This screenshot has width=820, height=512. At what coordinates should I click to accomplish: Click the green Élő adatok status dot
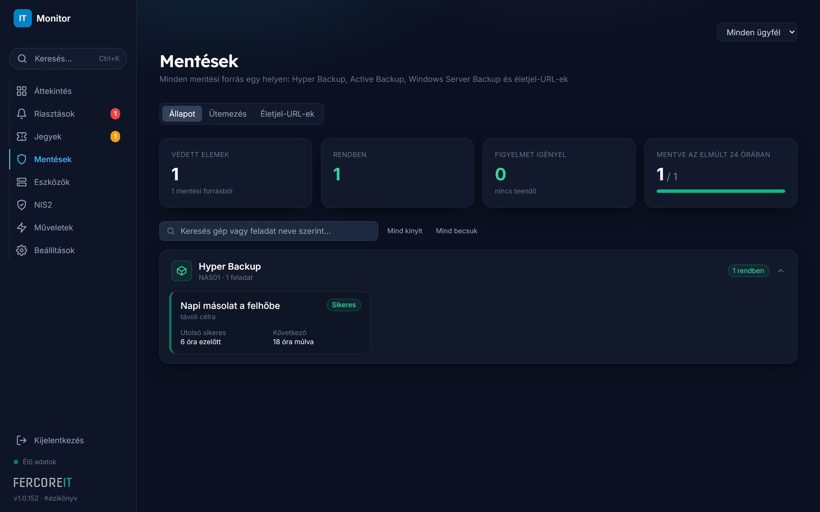tap(16, 462)
